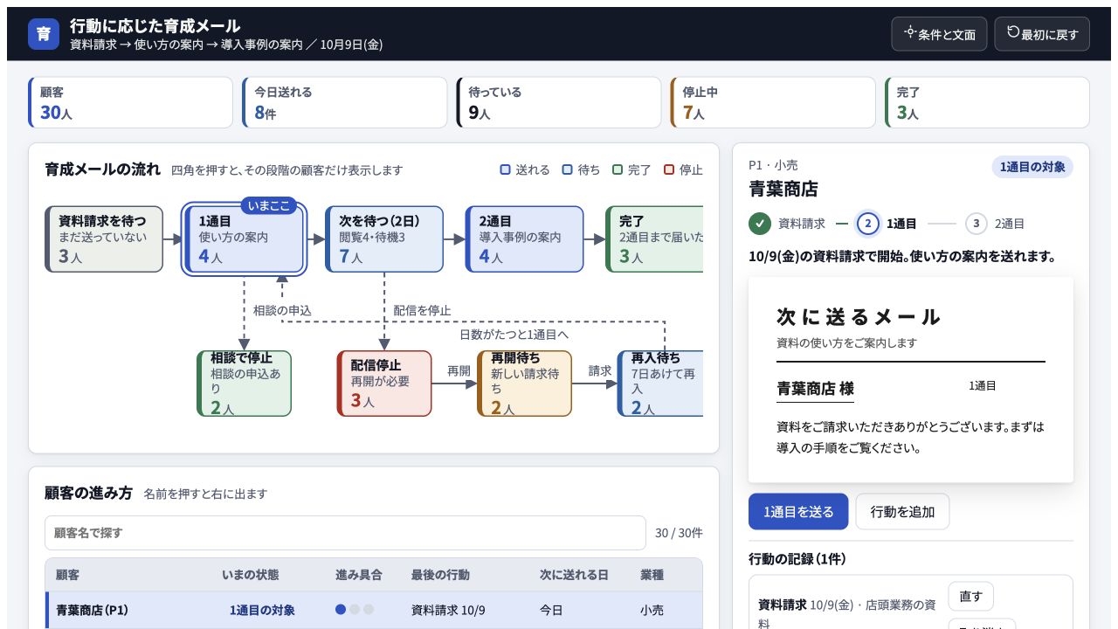Click the 30 / 30件 count text
1118x629 pixels.
pos(679,533)
